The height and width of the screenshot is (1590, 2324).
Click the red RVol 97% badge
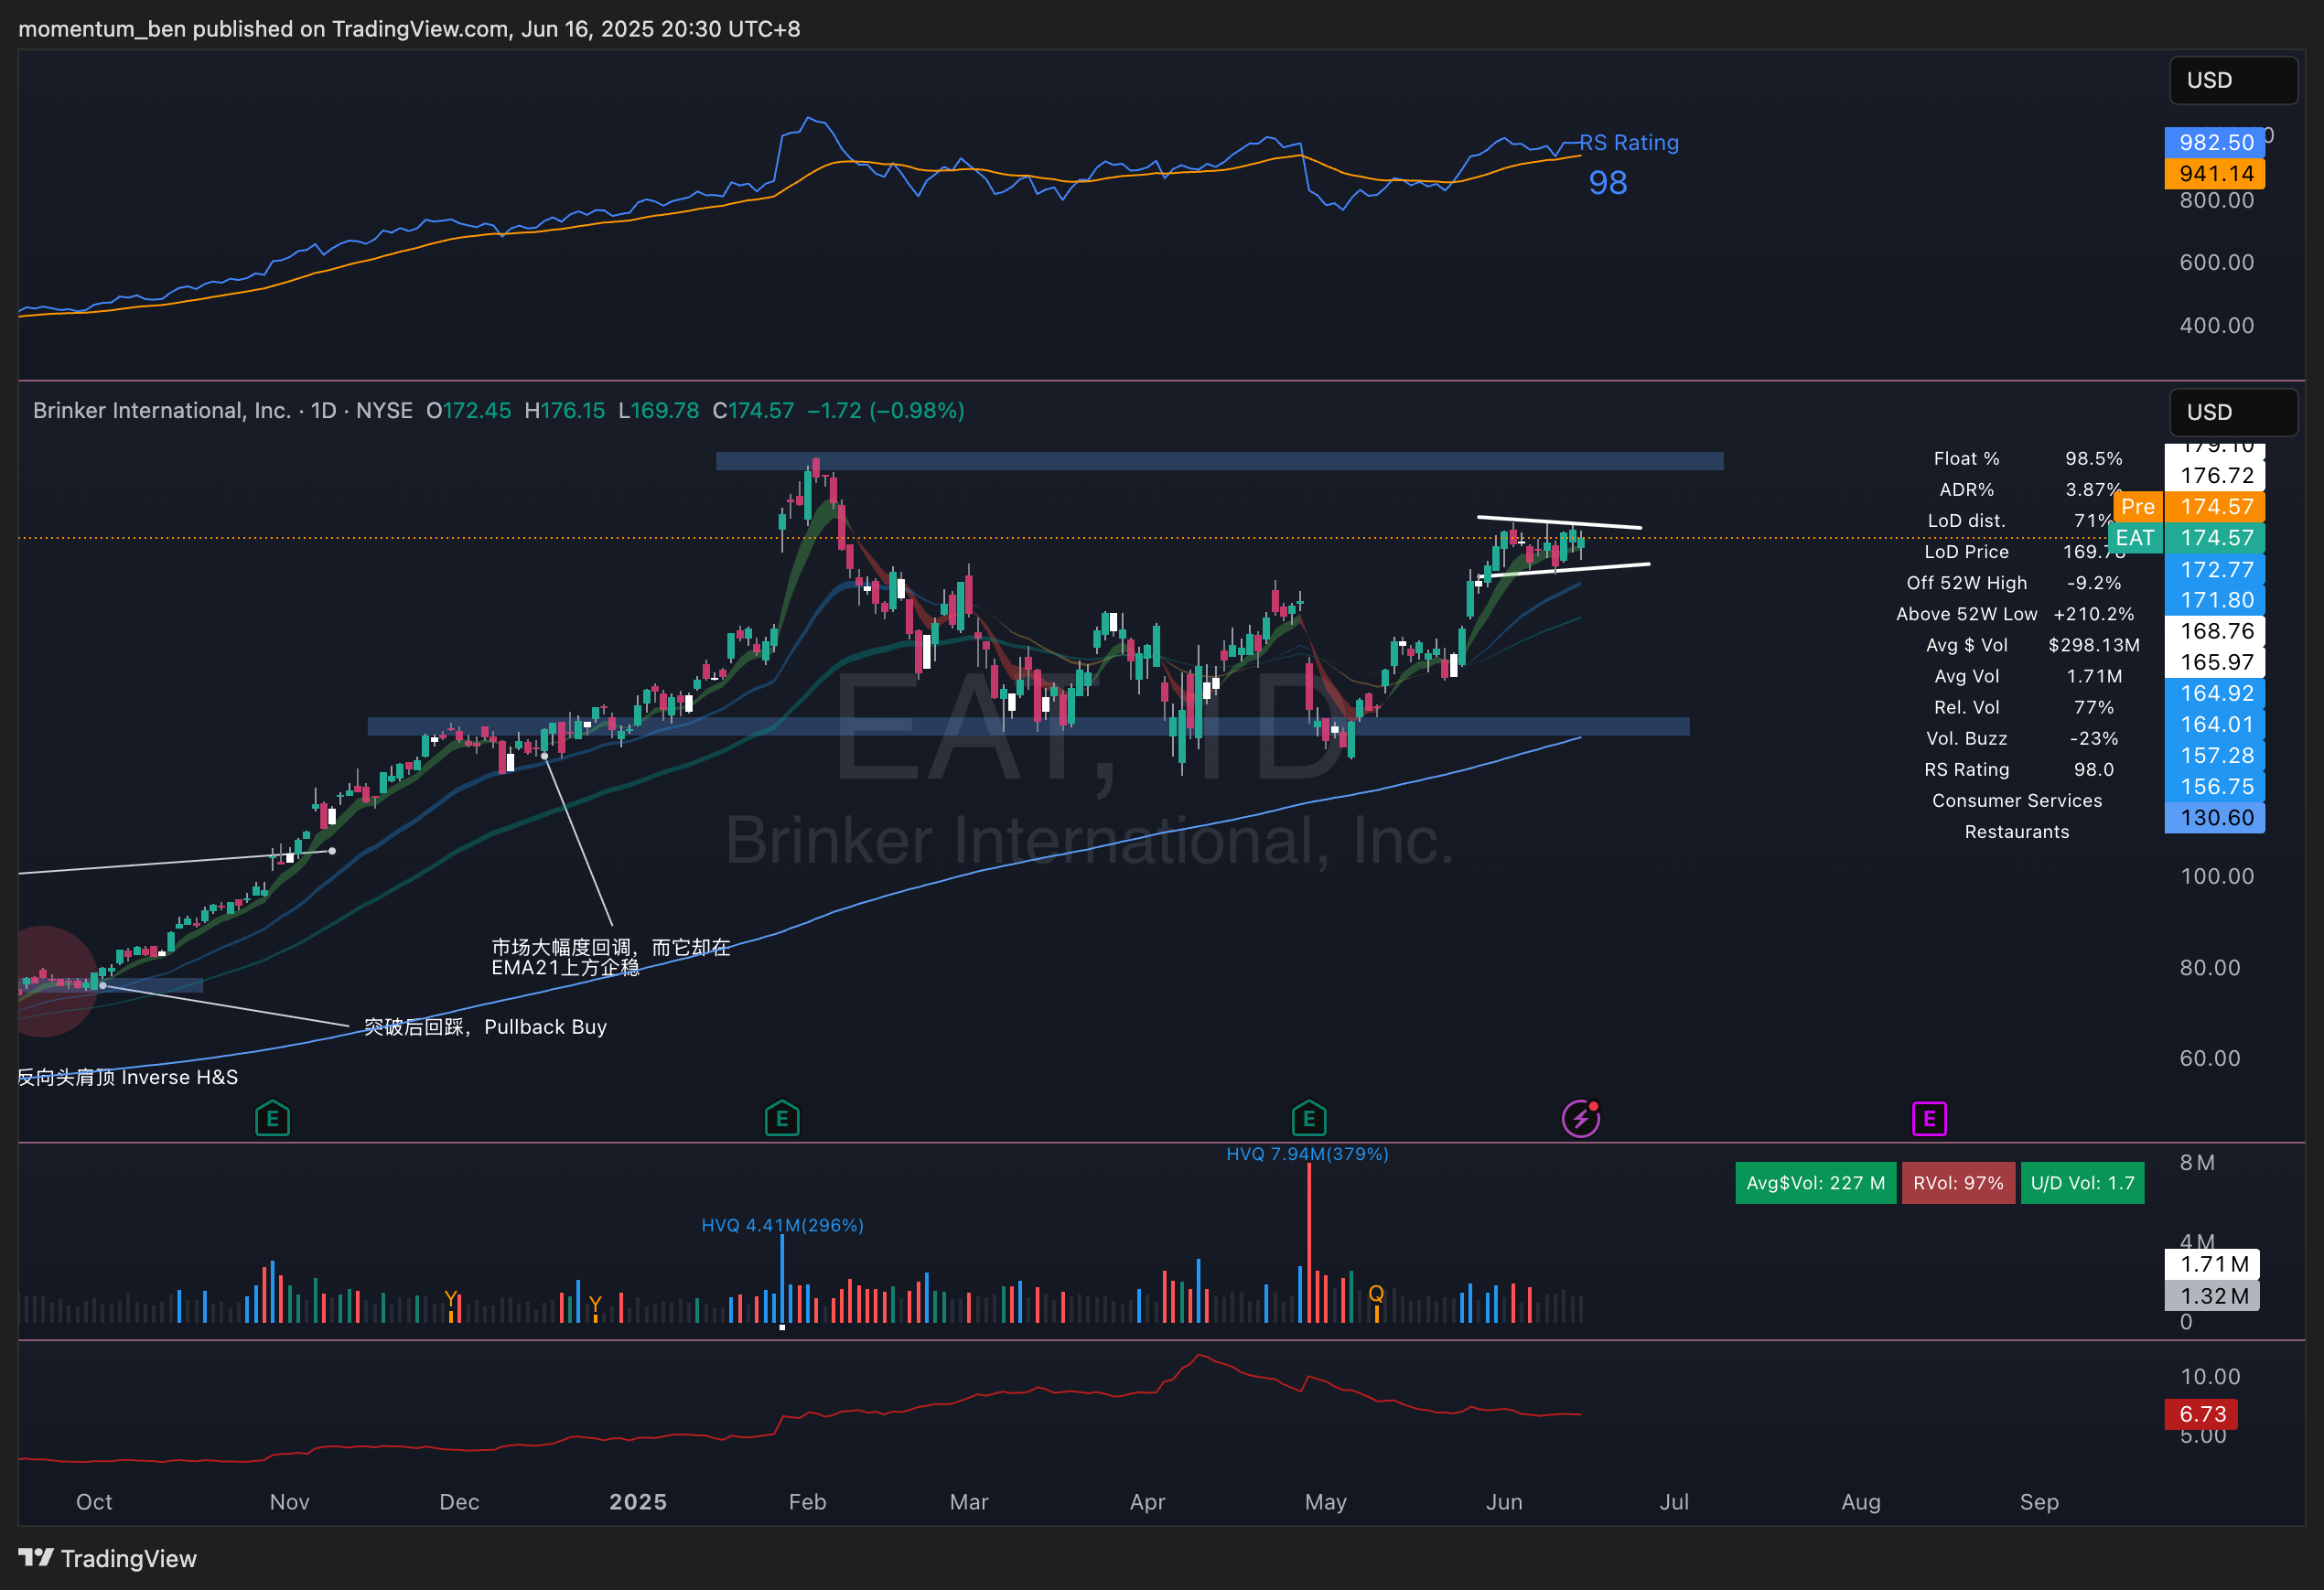tap(1957, 1183)
